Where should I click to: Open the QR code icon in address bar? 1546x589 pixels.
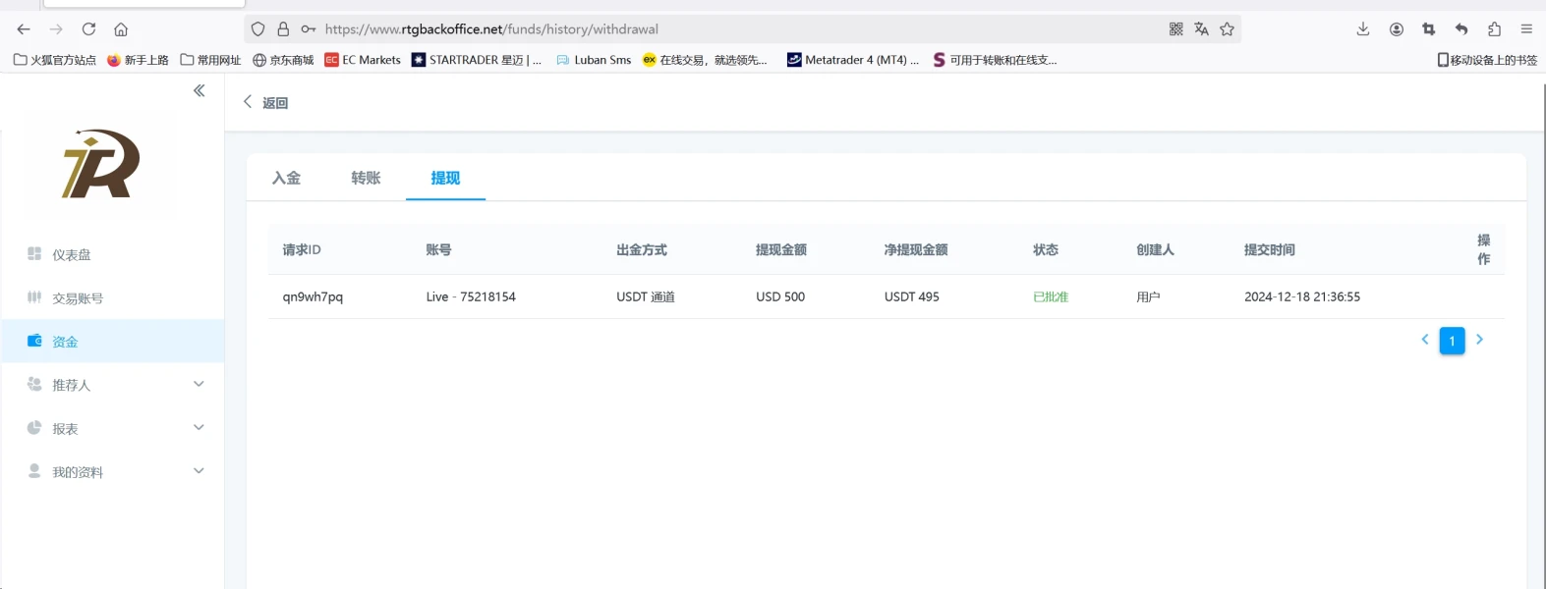(x=1175, y=29)
